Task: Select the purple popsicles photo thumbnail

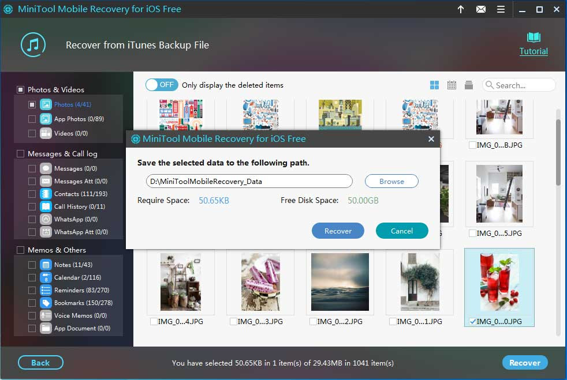Action: coord(260,282)
